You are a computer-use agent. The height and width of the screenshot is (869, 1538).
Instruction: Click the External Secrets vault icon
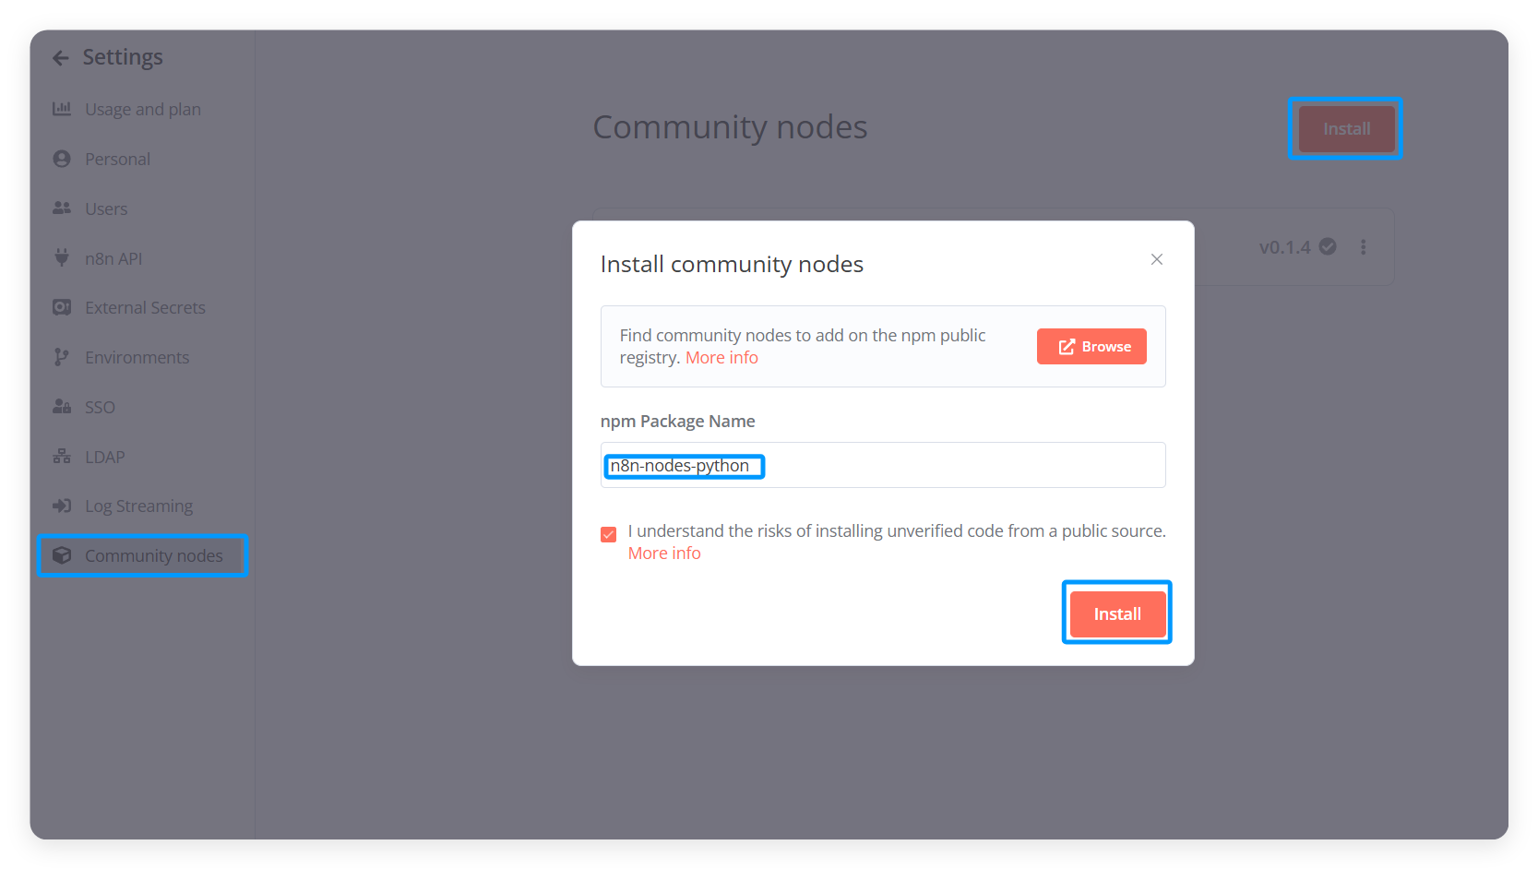(x=62, y=307)
